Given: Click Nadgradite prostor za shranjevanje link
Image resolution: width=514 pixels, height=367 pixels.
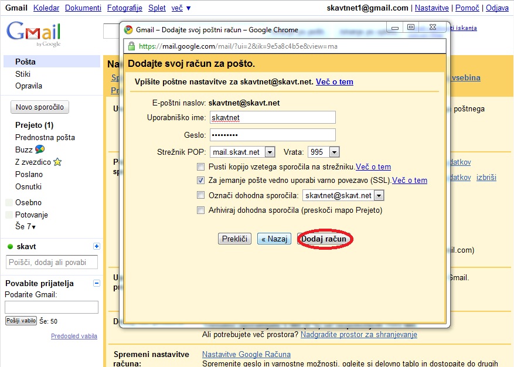Looking at the screenshot, I should pyautogui.click(x=359, y=335).
